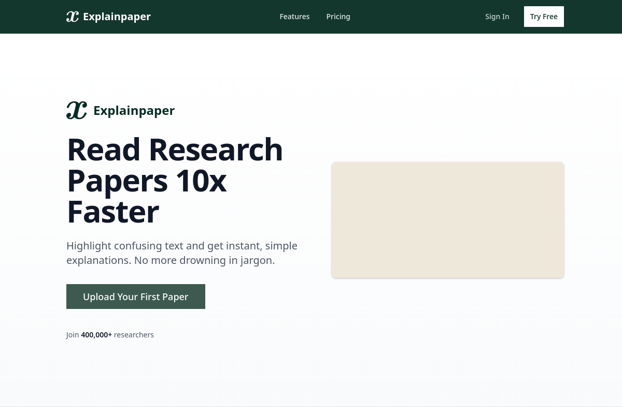
Task: Open the Features nav link
Action: click(294, 17)
